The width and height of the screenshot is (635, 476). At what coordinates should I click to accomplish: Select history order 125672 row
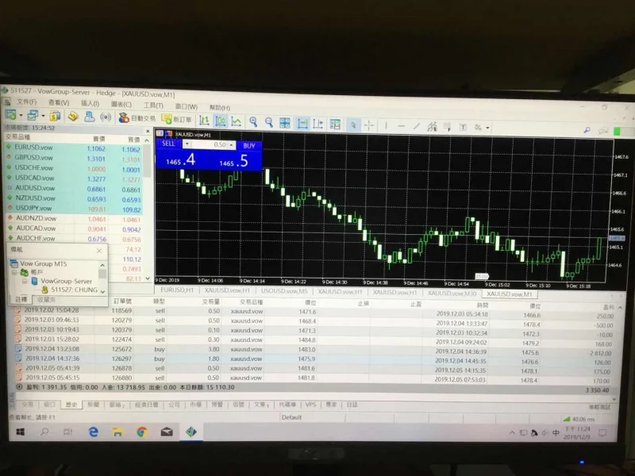click(314, 350)
